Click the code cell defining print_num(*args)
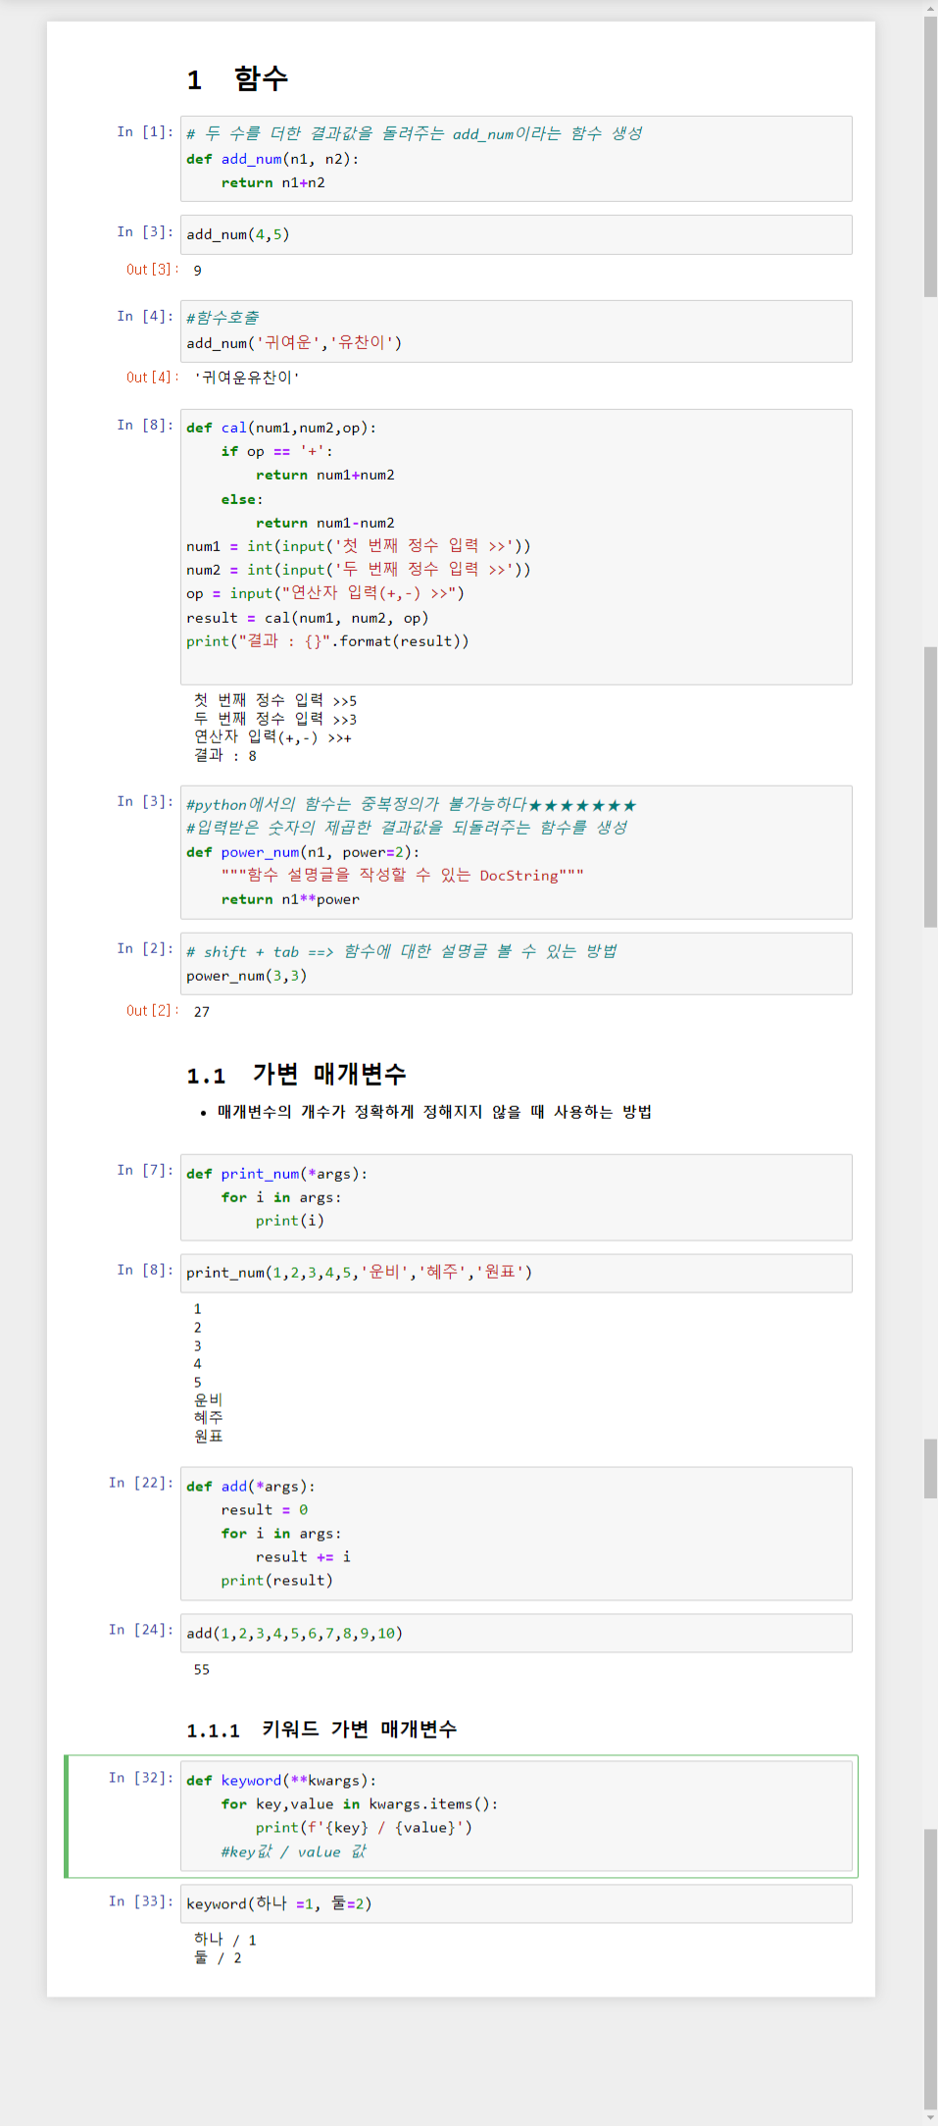938x2126 pixels. [x=516, y=1197]
